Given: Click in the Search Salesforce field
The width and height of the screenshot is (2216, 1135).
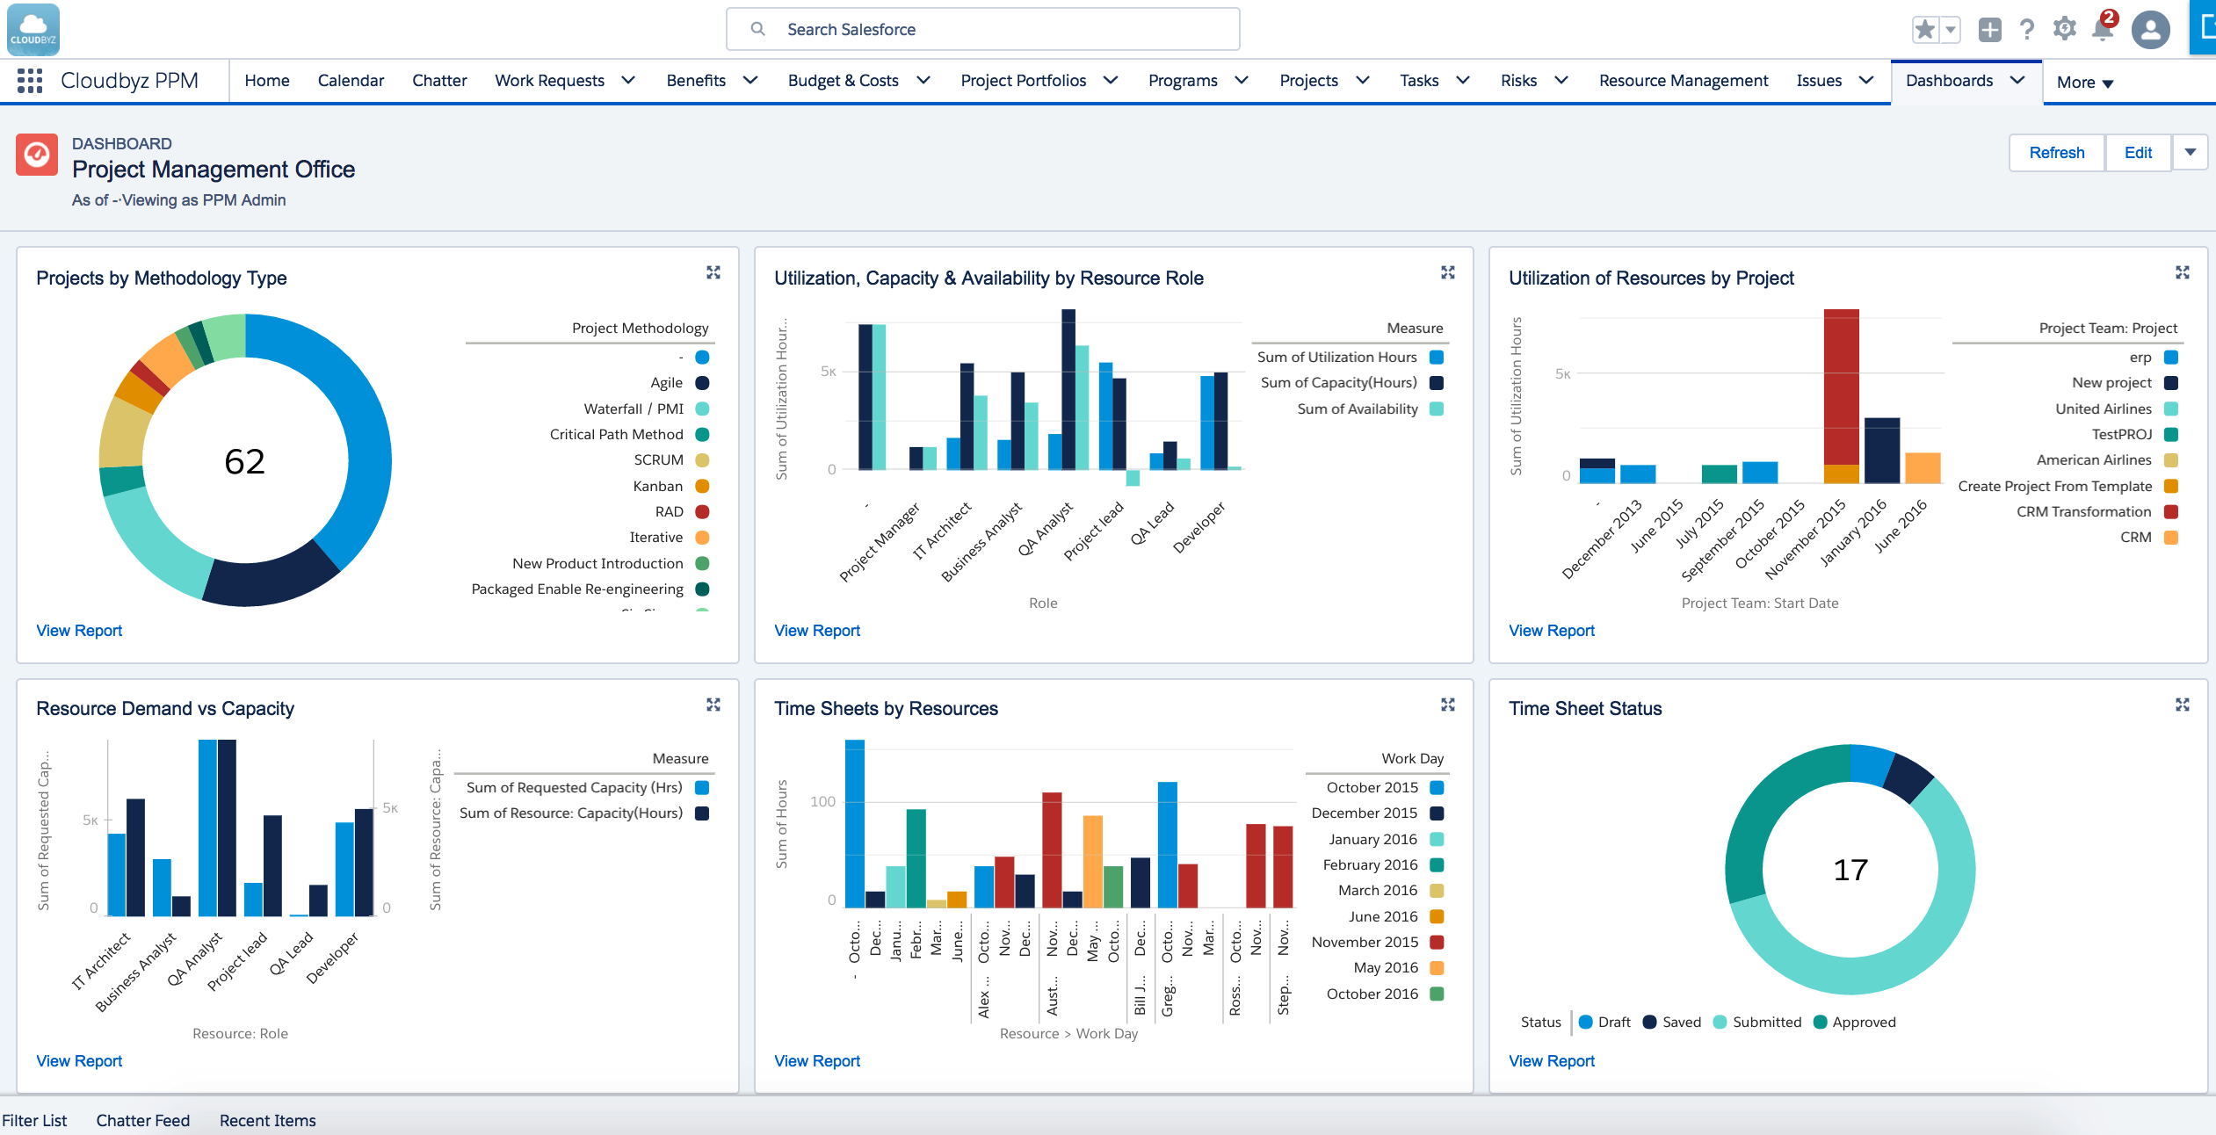Looking at the screenshot, I should (982, 29).
